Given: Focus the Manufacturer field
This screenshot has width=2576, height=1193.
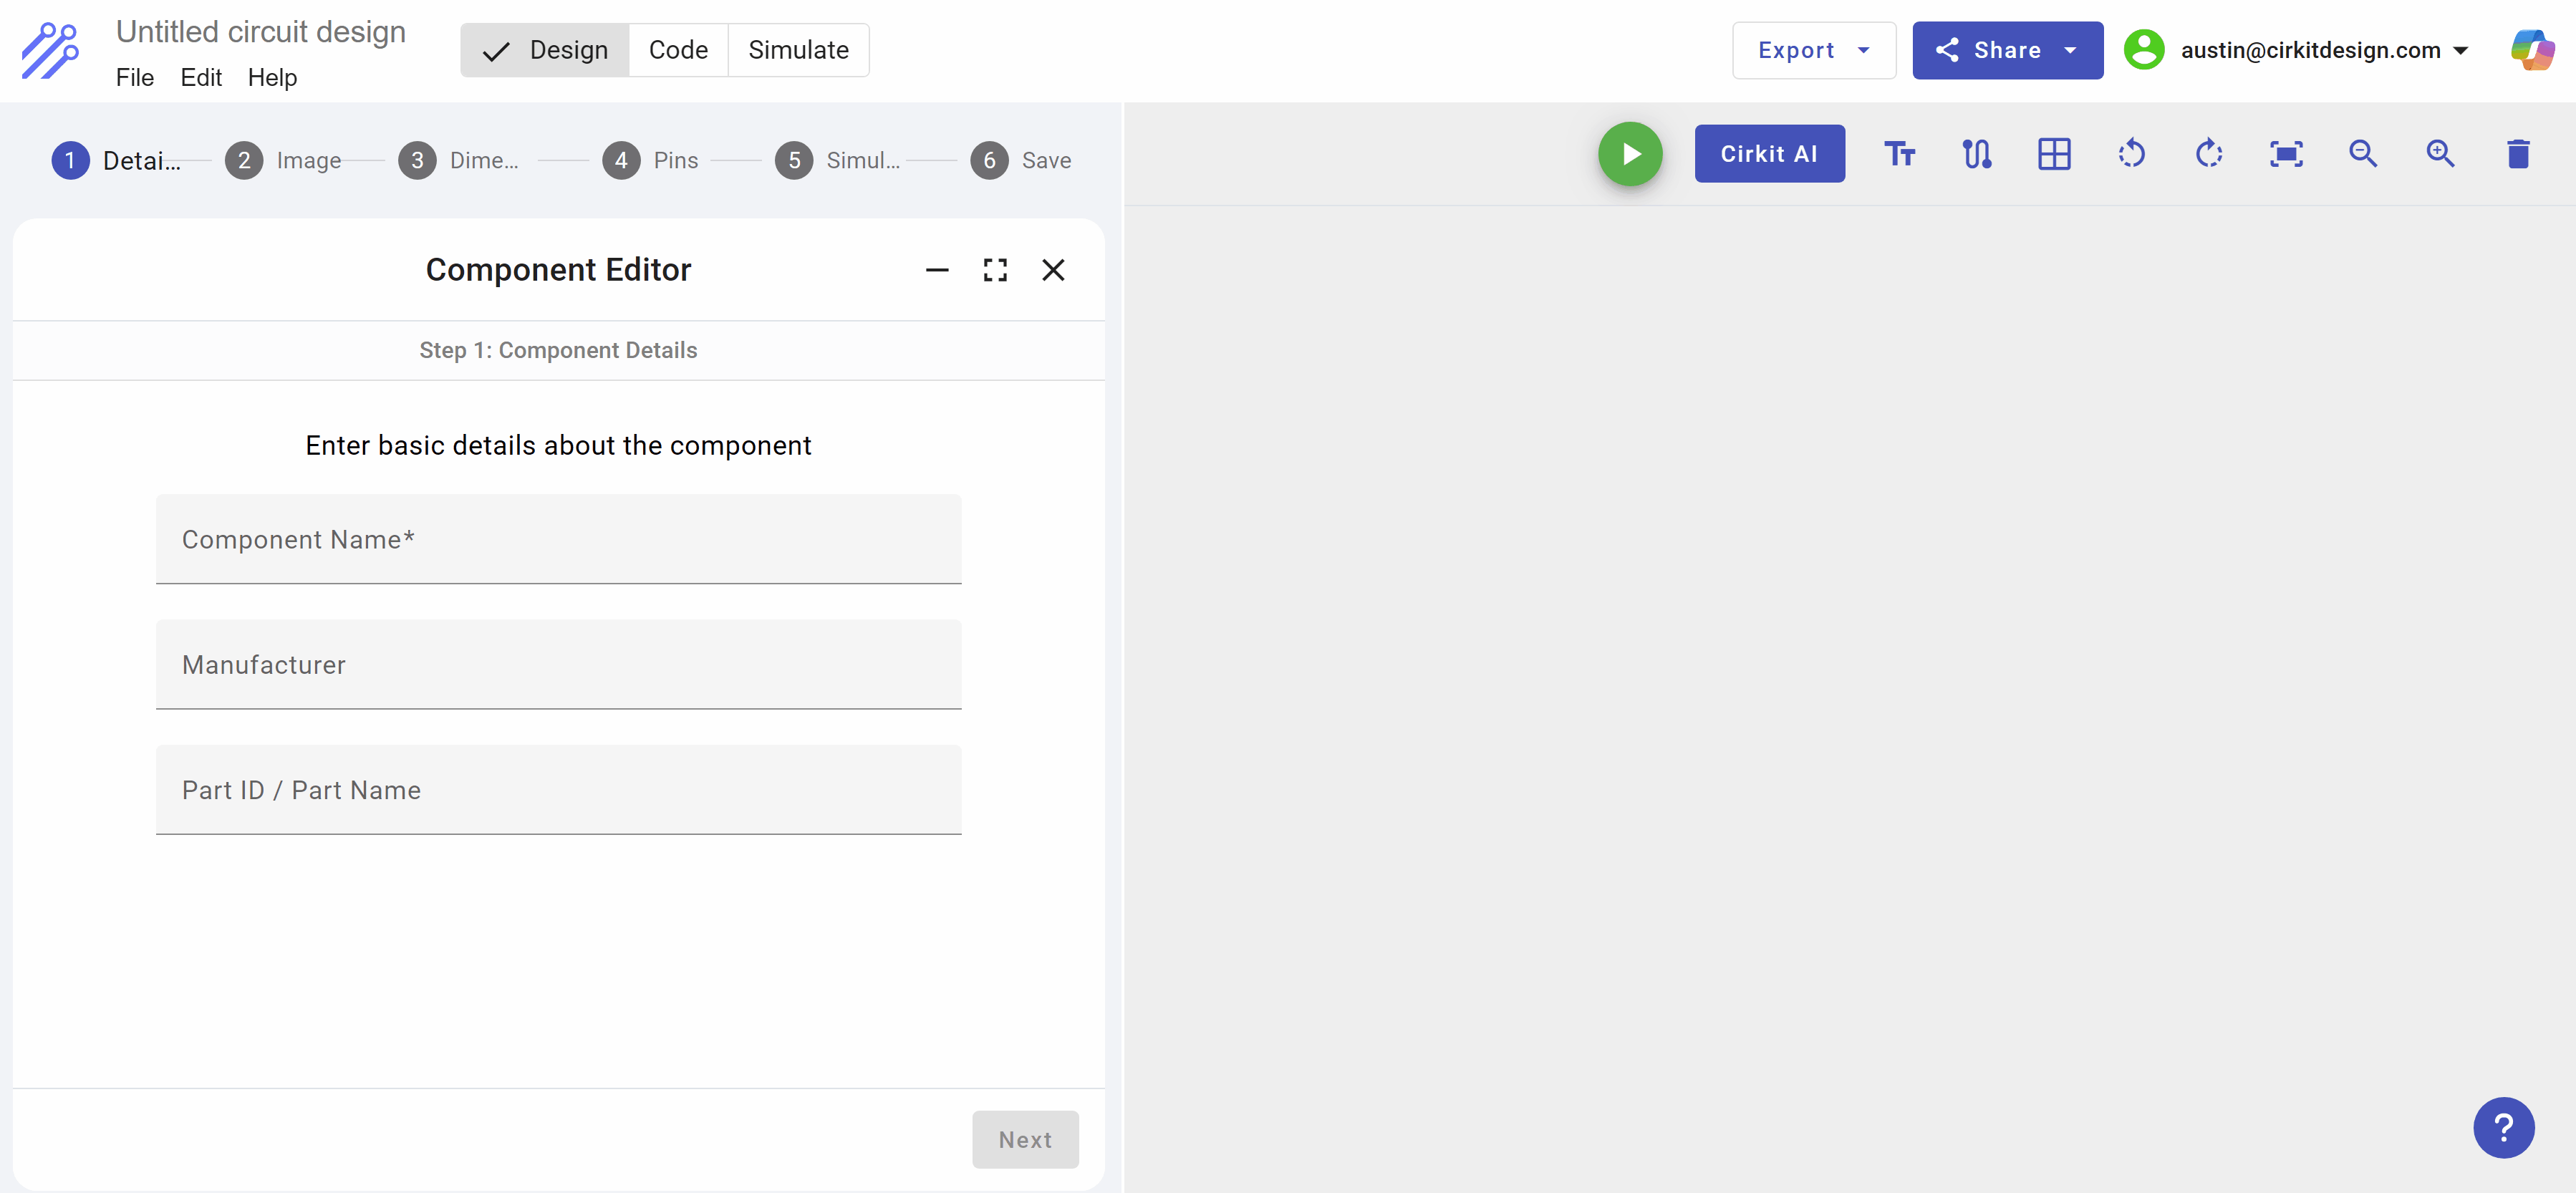Looking at the screenshot, I should coord(558,664).
